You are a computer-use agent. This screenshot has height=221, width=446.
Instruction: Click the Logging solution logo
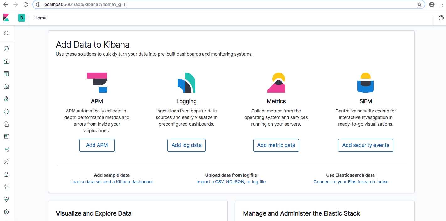tap(186, 83)
